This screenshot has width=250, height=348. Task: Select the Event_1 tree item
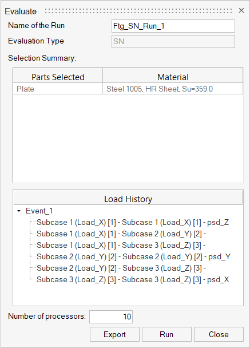tap(39, 211)
